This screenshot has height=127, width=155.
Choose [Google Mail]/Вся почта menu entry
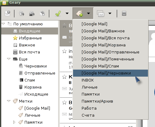point(110,38)
